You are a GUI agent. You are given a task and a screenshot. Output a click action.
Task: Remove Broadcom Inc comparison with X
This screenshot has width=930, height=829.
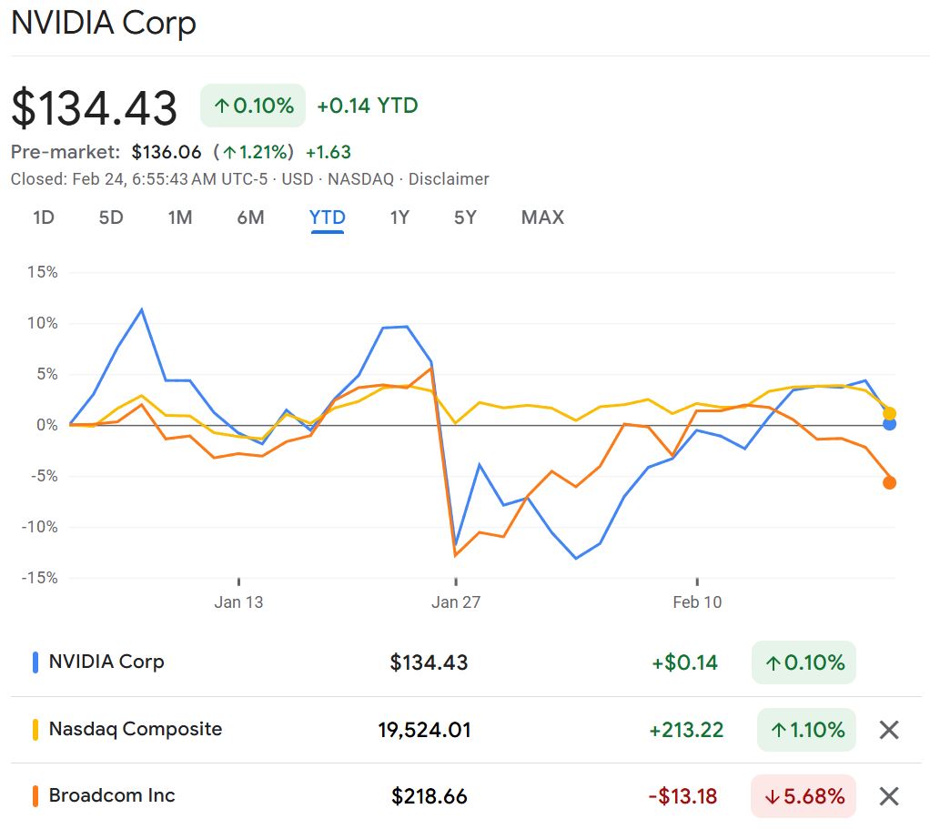pos(888,796)
